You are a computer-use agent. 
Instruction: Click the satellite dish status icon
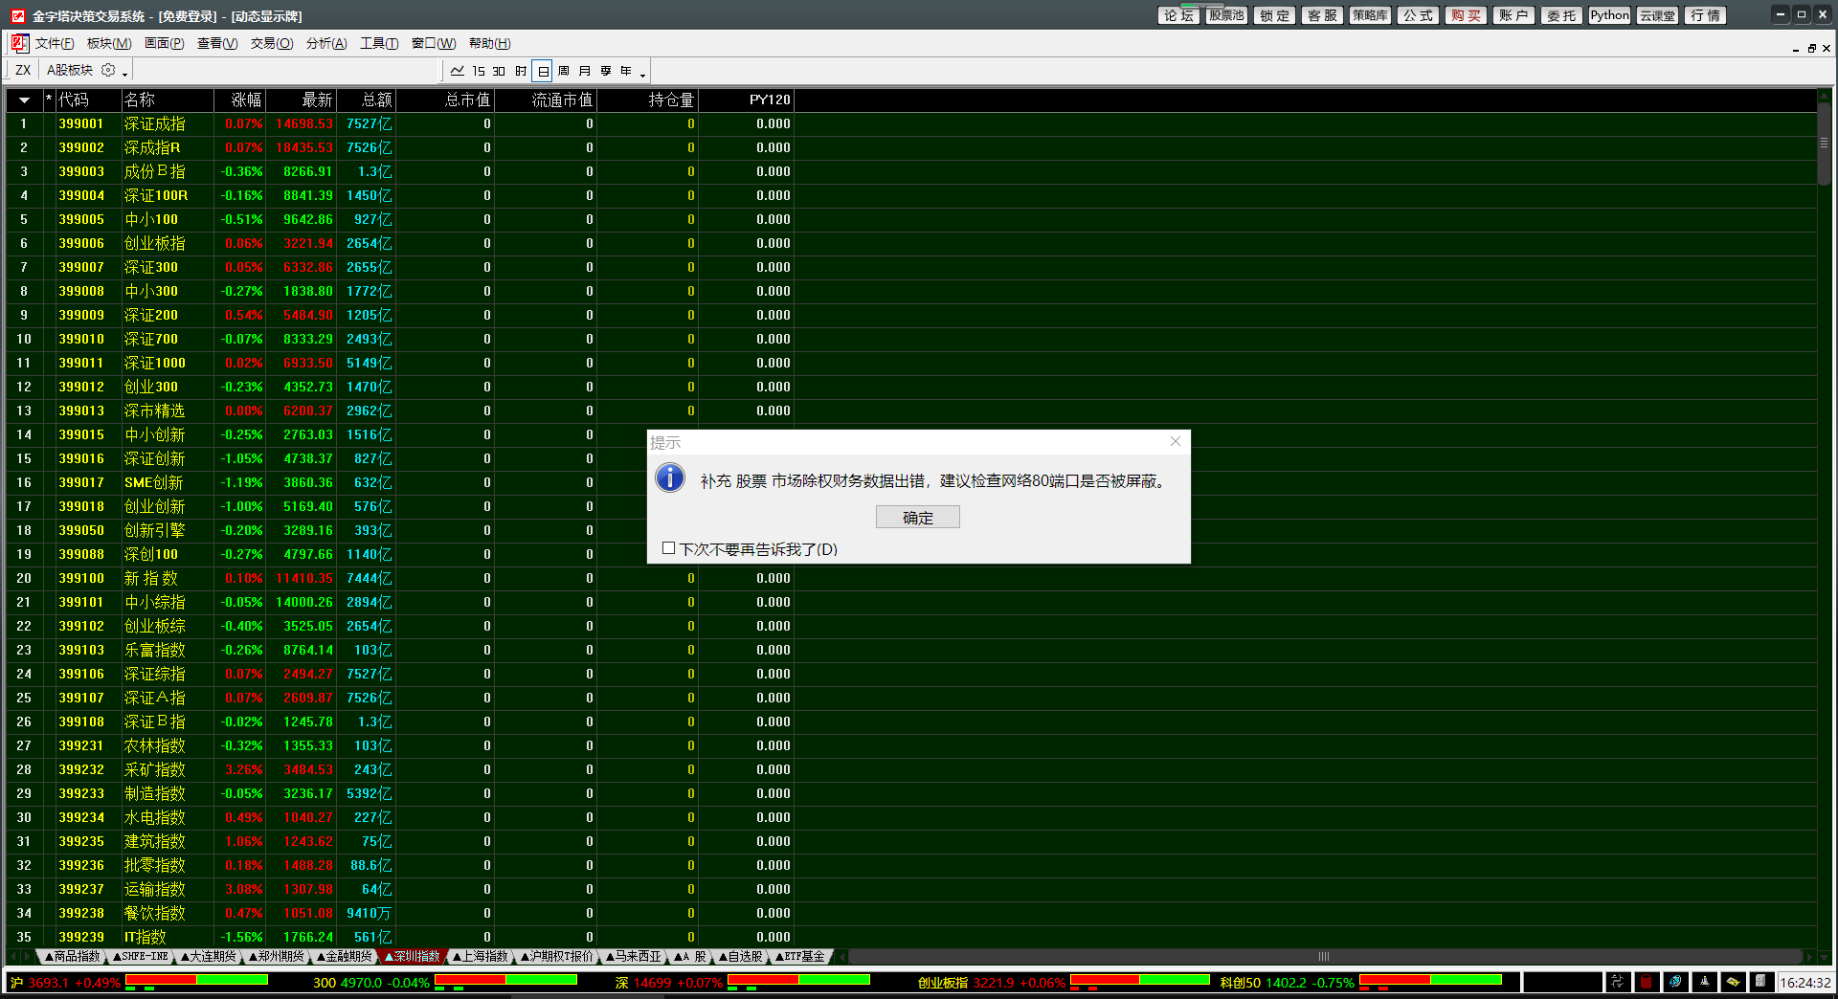(x=1675, y=982)
